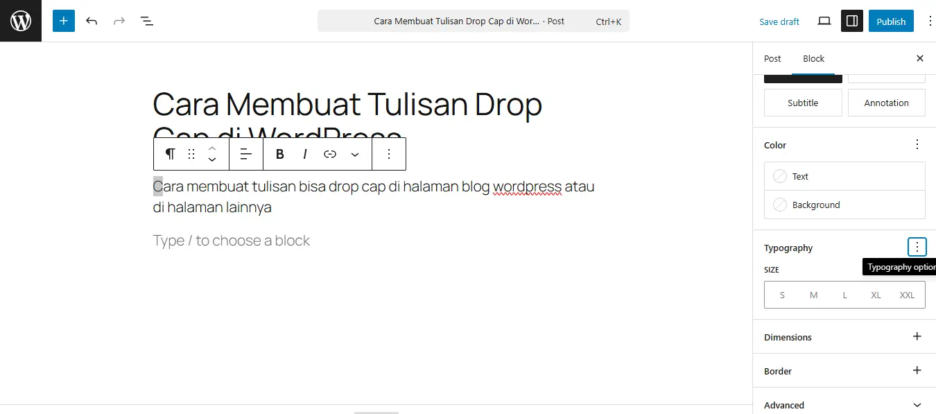Open Typography options three-dot menu
The height and width of the screenshot is (414, 936).
917,247
